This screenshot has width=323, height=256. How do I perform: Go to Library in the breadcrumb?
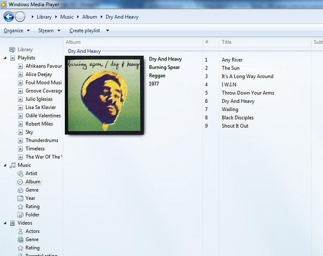click(x=44, y=17)
